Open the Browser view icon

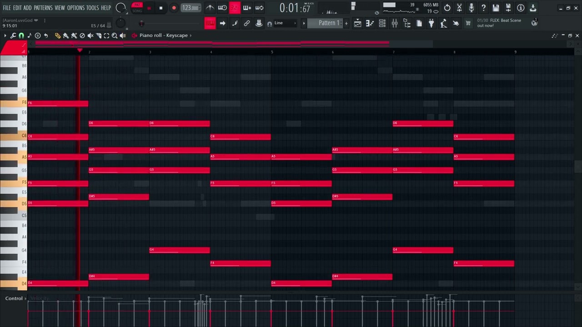click(x=407, y=23)
